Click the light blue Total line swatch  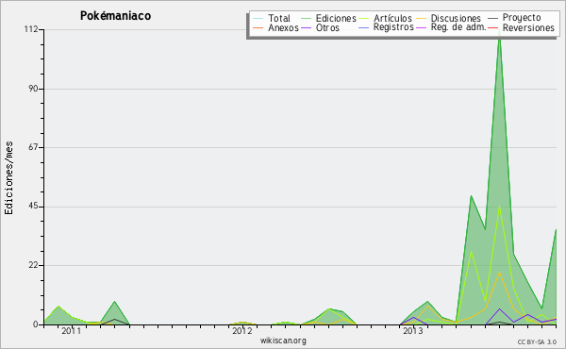tap(258, 19)
